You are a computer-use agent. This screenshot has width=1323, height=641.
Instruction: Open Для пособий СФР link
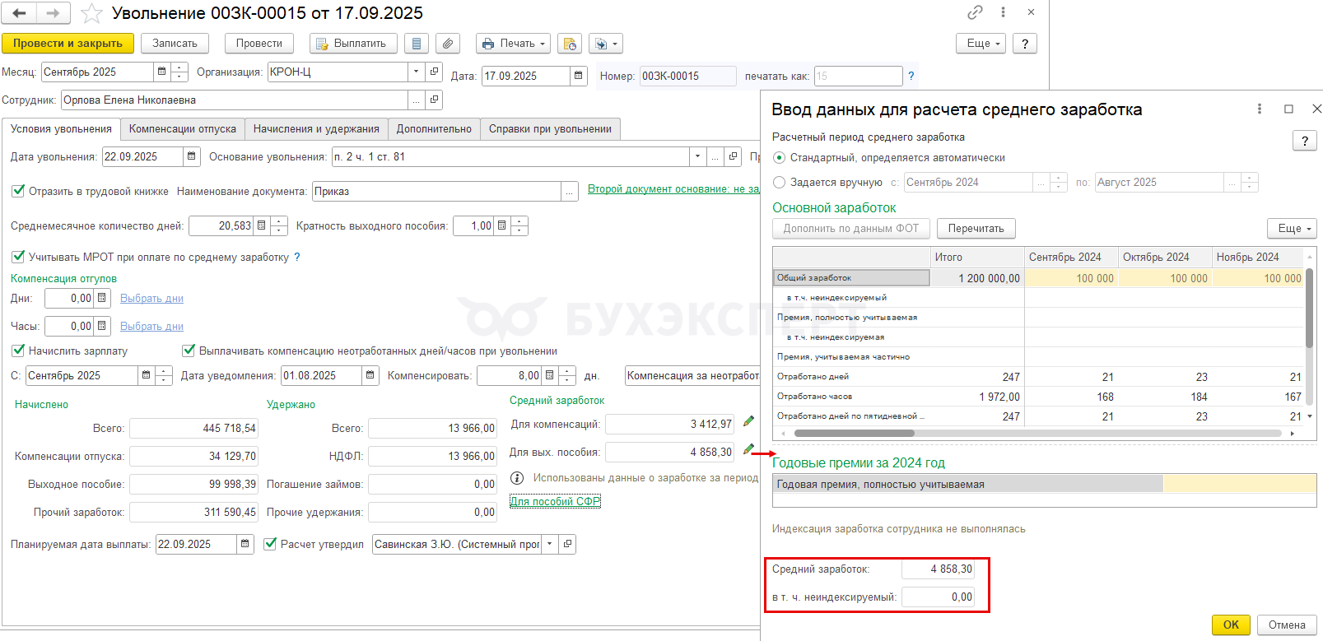coord(555,501)
